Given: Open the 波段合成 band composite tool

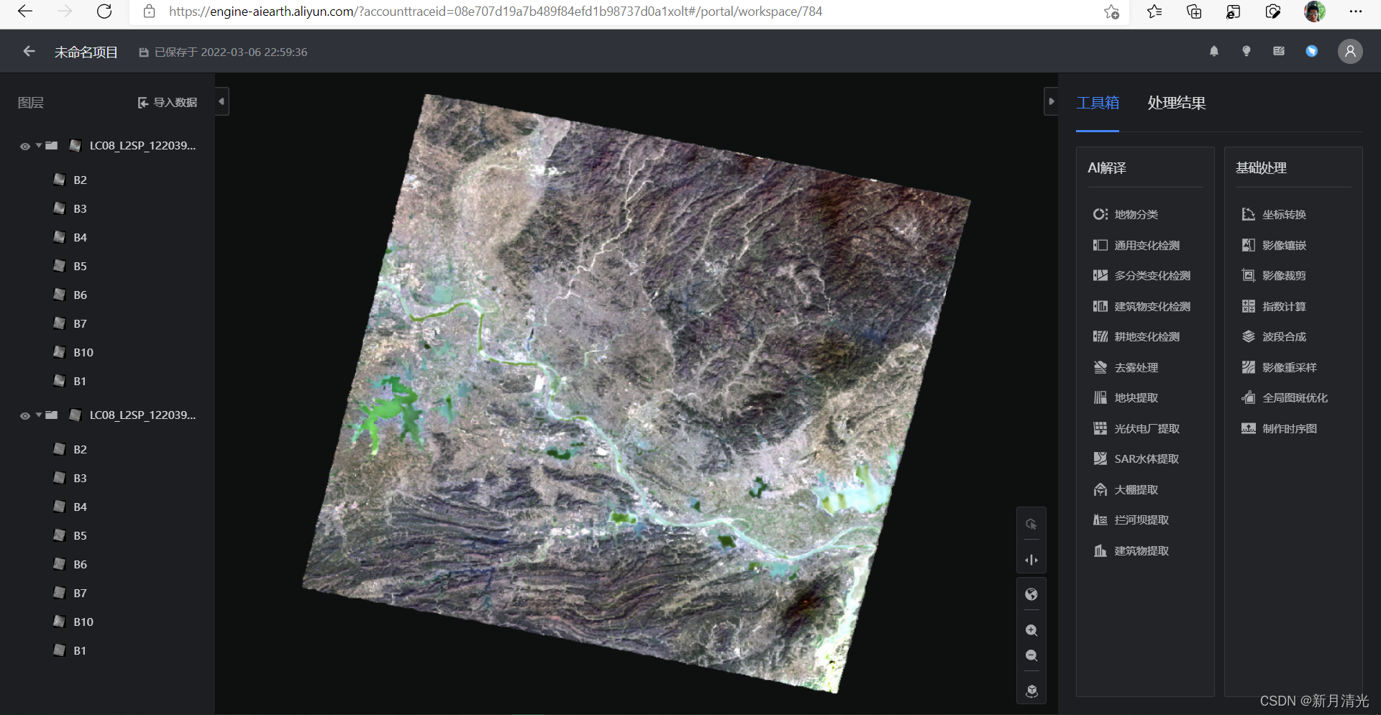Looking at the screenshot, I should 1274,336.
